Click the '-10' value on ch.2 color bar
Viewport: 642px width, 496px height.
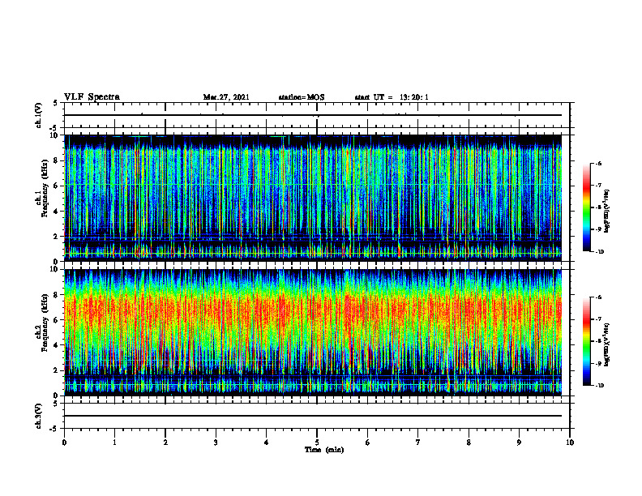click(x=599, y=386)
